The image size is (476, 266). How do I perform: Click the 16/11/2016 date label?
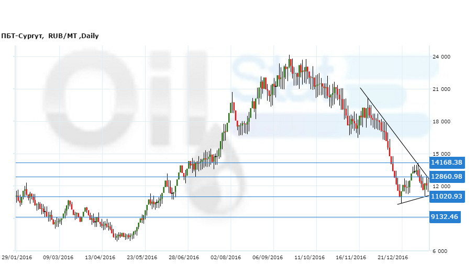point(351,257)
